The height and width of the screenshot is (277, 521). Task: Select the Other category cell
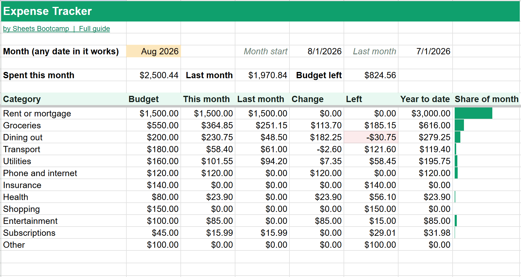[x=64, y=245]
